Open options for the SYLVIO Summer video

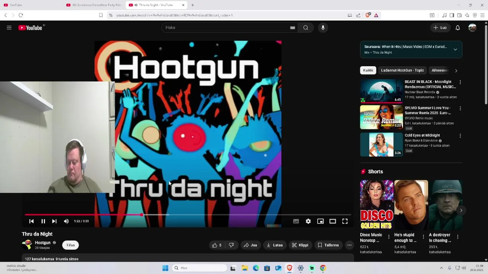460,108
